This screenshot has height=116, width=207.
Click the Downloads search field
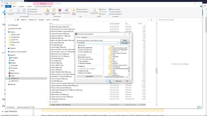pyautogui.click(x=178, y=20)
